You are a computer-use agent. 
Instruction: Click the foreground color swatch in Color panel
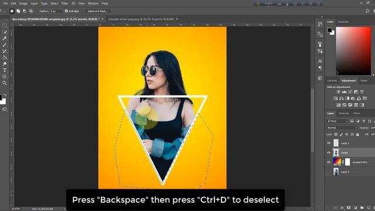point(329,30)
